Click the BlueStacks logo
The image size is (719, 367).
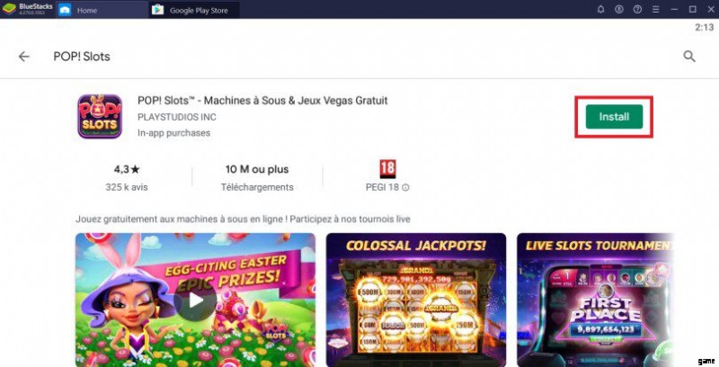point(9,9)
